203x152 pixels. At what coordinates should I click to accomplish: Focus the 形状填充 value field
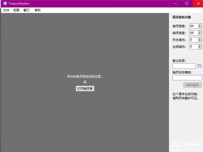(x=194, y=40)
